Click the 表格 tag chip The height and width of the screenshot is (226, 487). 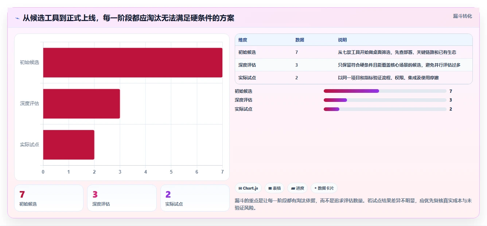pos(274,188)
